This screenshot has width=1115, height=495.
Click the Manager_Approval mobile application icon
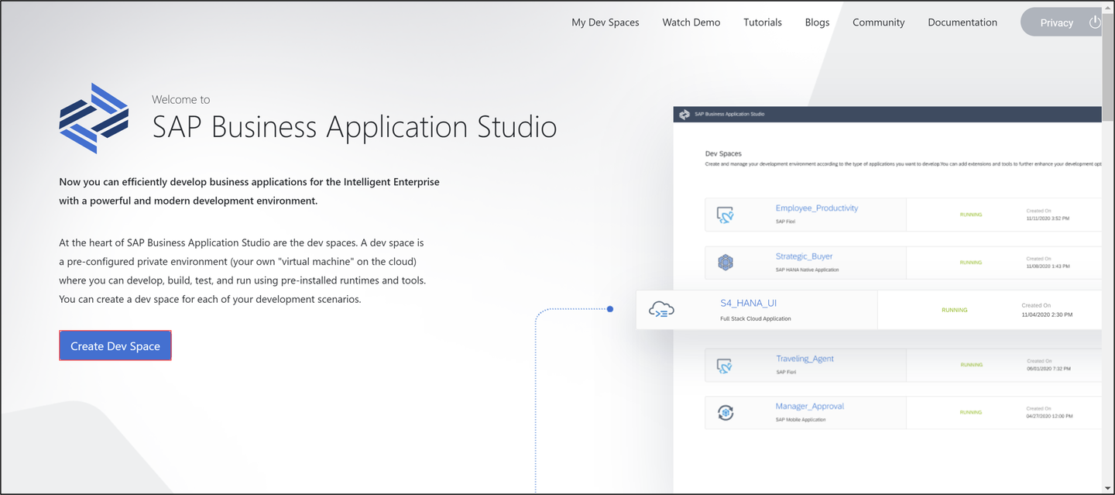[725, 412]
